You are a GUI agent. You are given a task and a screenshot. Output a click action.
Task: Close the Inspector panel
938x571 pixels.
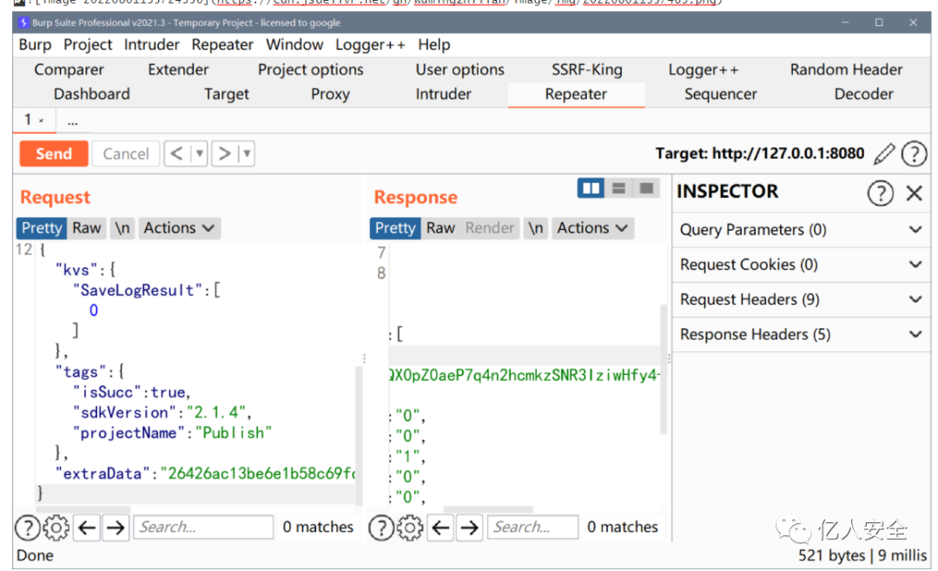pos(914,194)
